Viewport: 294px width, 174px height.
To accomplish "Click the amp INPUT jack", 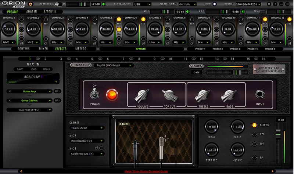I will tap(260, 94).
